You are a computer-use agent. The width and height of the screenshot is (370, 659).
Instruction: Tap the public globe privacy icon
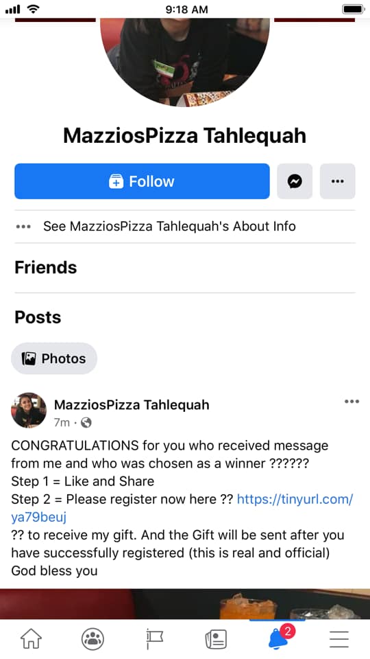coord(86,422)
